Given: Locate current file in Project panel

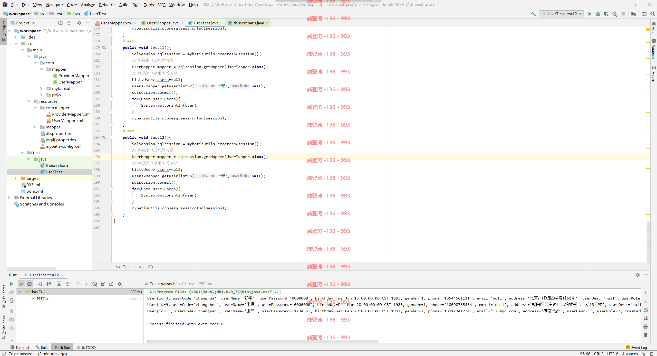Looking at the screenshot, I should 60,23.
